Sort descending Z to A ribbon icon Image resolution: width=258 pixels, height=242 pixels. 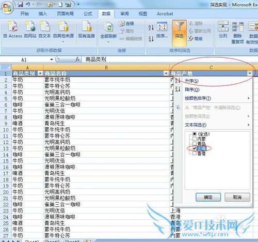tap(151, 38)
